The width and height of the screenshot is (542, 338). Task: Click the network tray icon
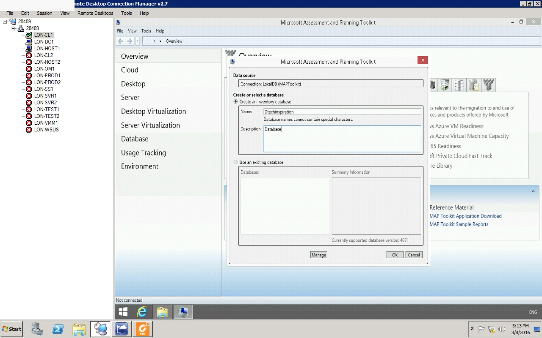pos(491,329)
